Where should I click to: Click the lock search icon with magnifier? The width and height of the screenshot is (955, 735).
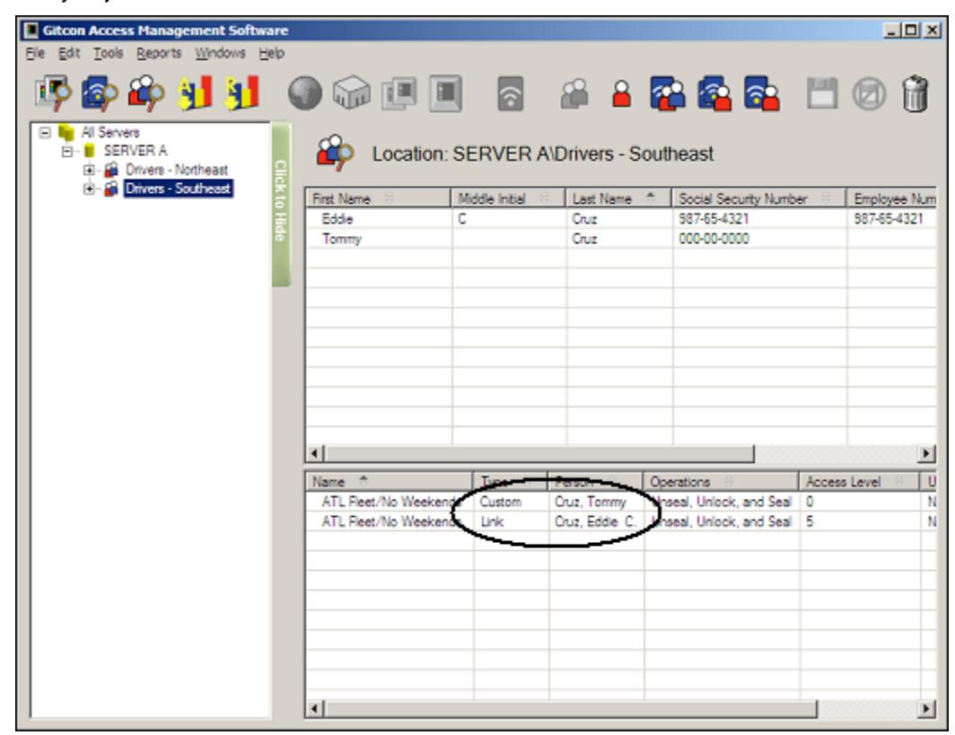click(52, 93)
